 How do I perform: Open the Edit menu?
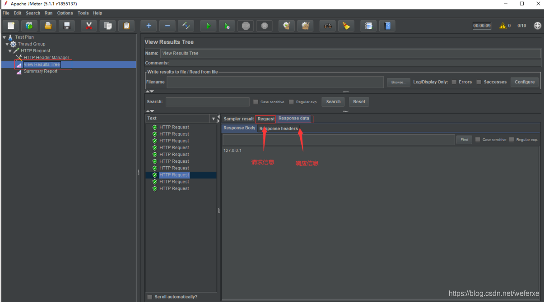click(18, 13)
